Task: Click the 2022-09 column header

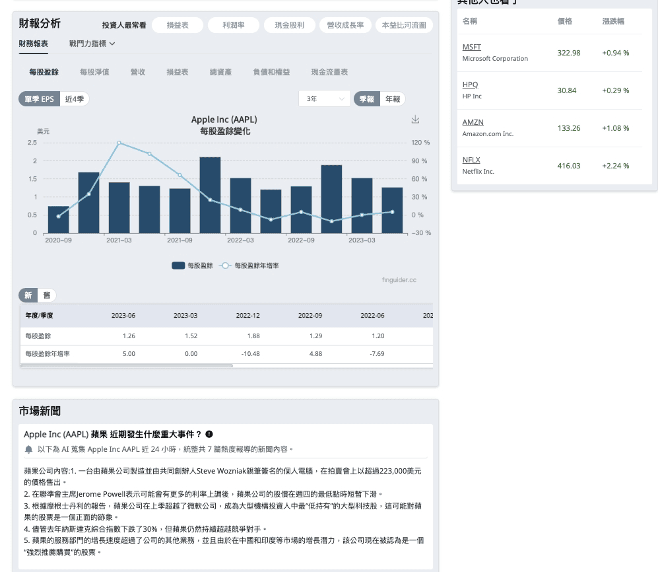Action: pos(310,316)
